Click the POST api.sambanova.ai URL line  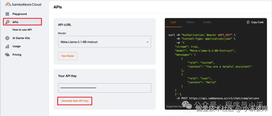(x=218, y=98)
